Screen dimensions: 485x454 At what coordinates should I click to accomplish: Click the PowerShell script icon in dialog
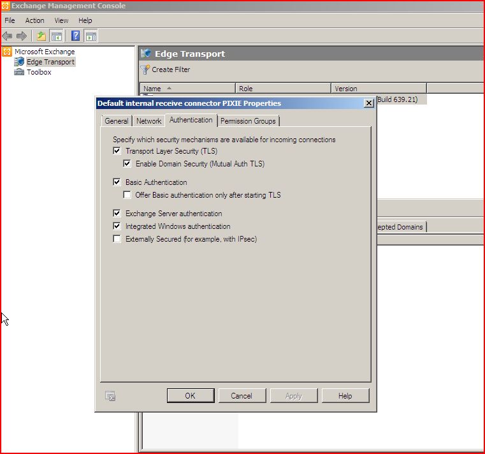(110, 396)
